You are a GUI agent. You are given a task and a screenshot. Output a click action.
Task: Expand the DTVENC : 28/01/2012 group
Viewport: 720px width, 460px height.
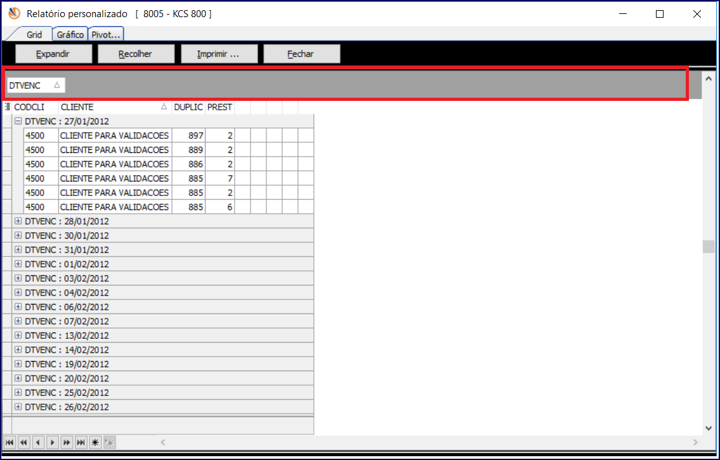click(x=18, y=221)
